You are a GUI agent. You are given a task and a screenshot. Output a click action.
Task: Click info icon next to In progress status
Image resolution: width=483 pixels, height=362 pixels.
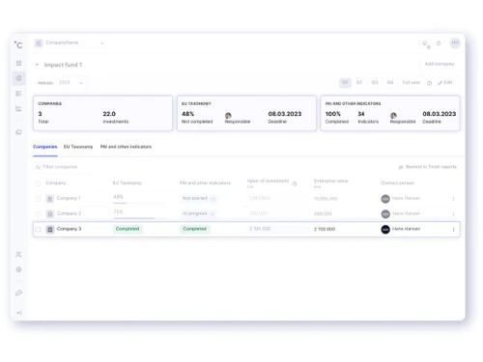pos(212,214)
